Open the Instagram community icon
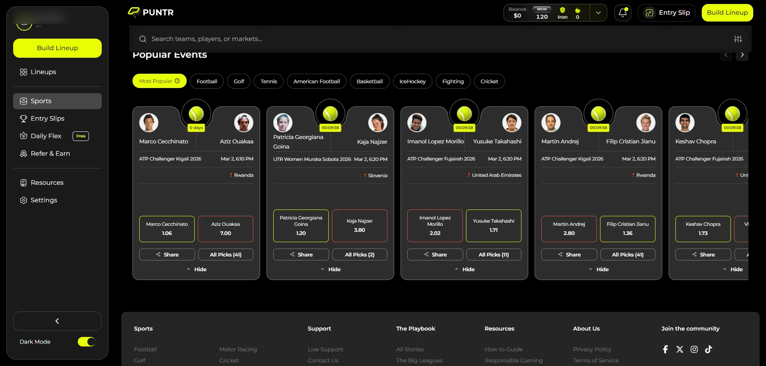Image resolution: width=766 pixels, height=366 pixels. point(694,349)
